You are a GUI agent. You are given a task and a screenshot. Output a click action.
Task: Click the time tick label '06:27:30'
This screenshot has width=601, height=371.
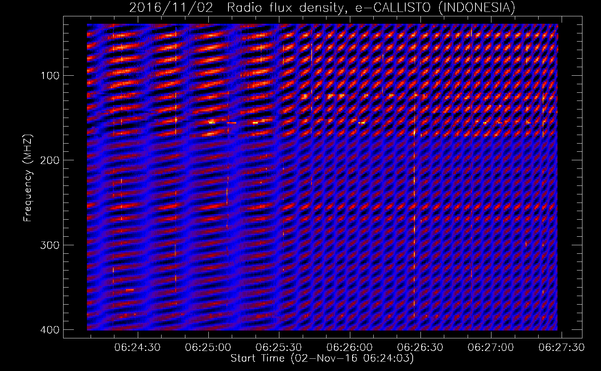click(562, 348)
